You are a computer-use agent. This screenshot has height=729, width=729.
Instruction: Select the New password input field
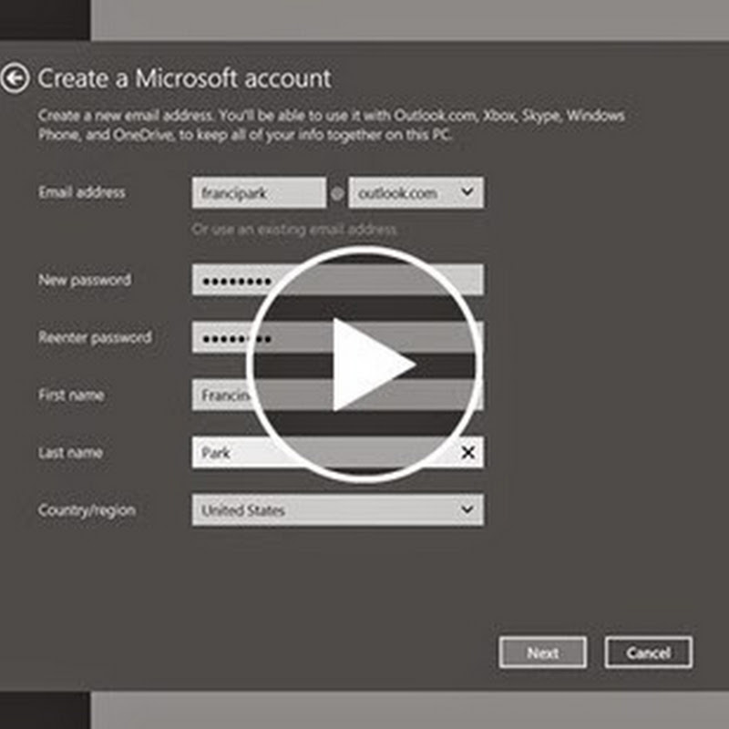point(337,280)
